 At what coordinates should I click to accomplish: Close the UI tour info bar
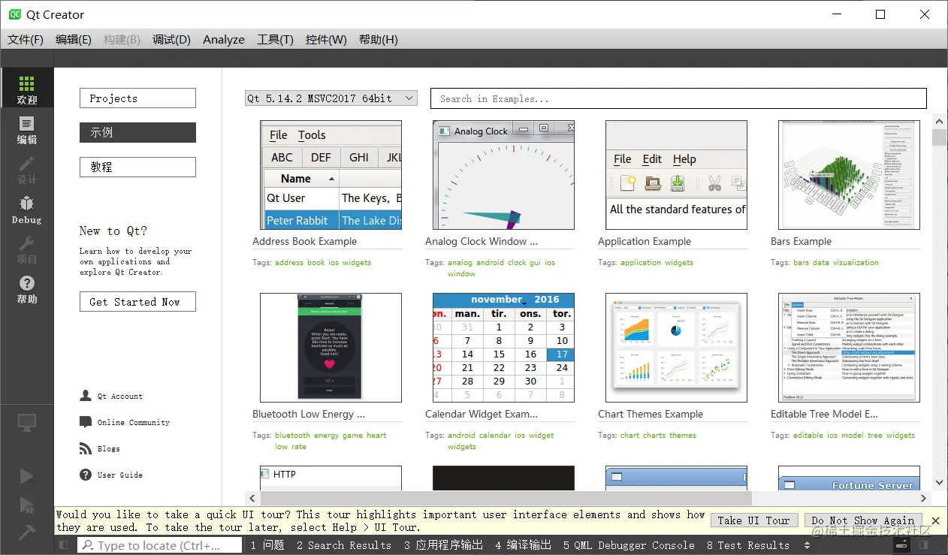(935, 520)
